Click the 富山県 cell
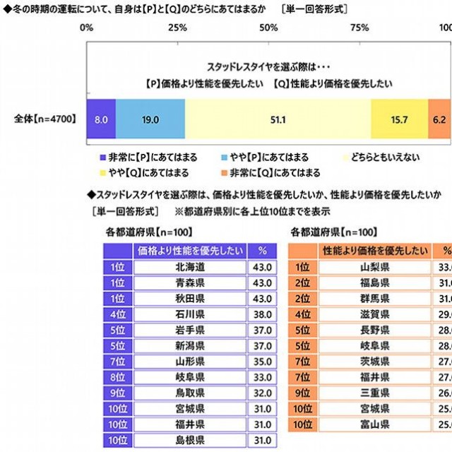452x452 pixels. (x=375, y=424)
